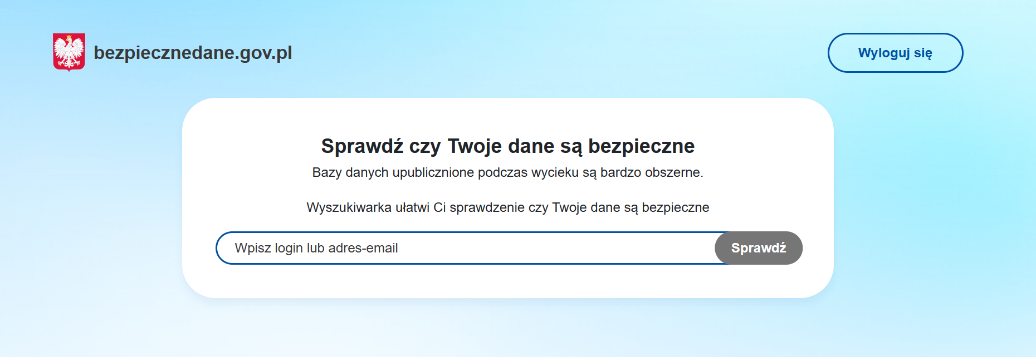Click the sentence starting with Bazy danych upublicznione

tap(507, 173)
